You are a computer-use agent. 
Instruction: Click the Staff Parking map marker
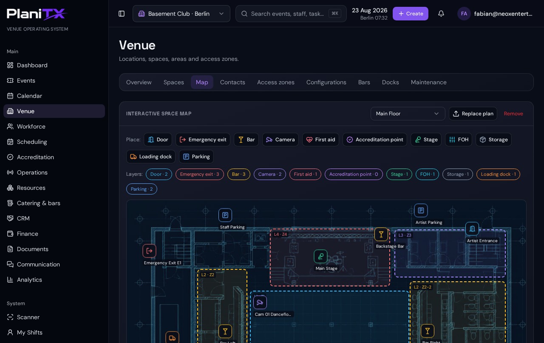click(225, 215)
